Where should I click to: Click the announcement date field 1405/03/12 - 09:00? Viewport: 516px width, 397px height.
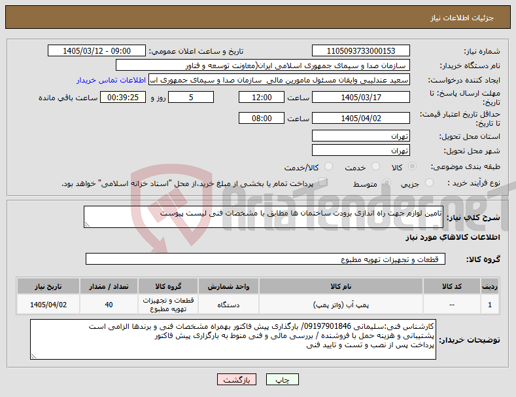click(97, 51)
